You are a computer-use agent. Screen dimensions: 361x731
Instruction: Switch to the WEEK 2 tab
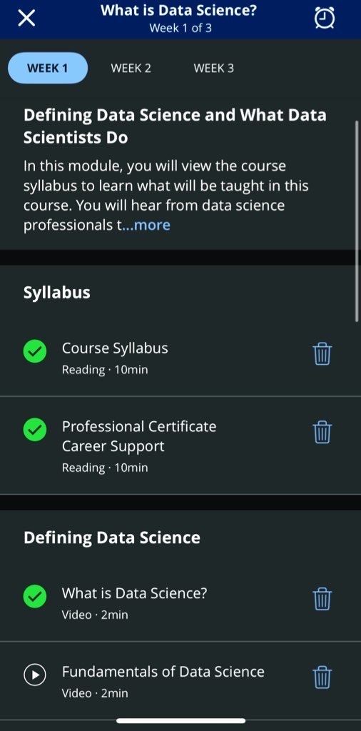click(131, 68)
